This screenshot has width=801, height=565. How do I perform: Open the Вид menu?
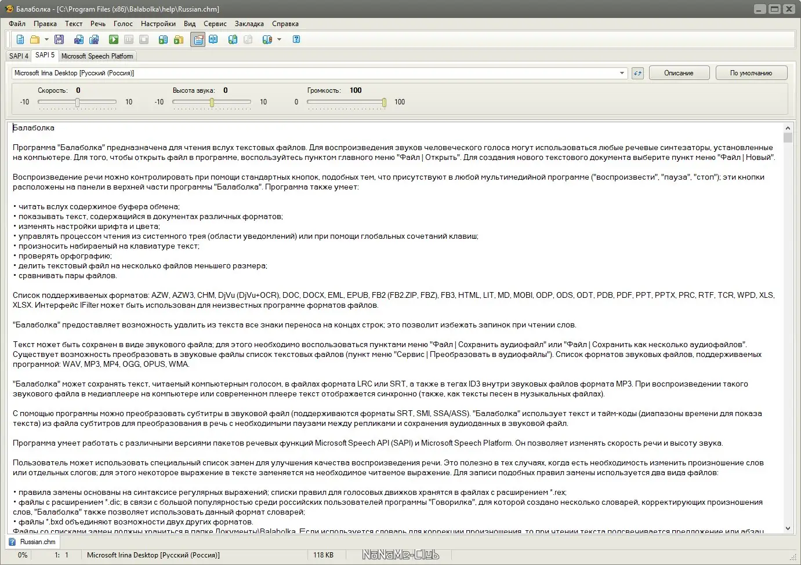click(190, 24)
